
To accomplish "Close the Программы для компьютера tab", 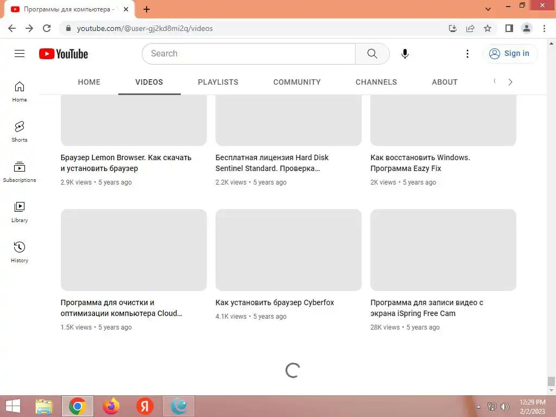I will 126,9.
